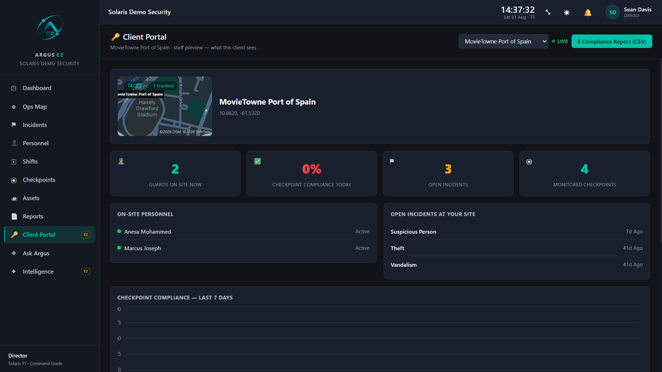Click the coordinates 10.6620, -61.5320
The height and width of the screenshot is (372, 662).
tap(239, 113)
